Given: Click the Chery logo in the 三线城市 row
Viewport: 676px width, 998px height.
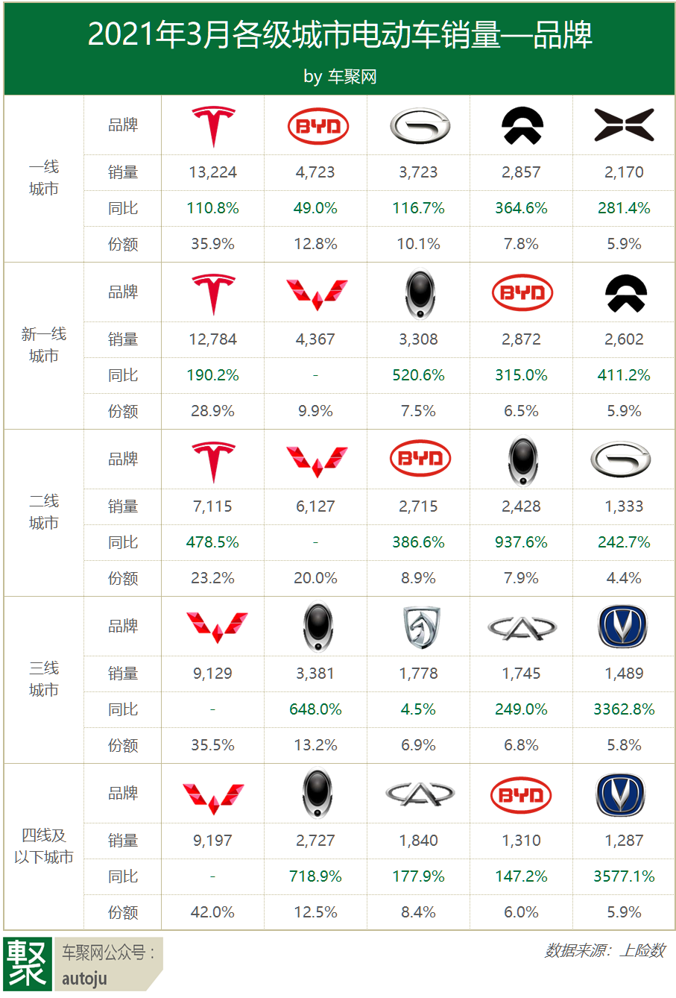Looking at the screenshot, I should [x=522, y=627].
